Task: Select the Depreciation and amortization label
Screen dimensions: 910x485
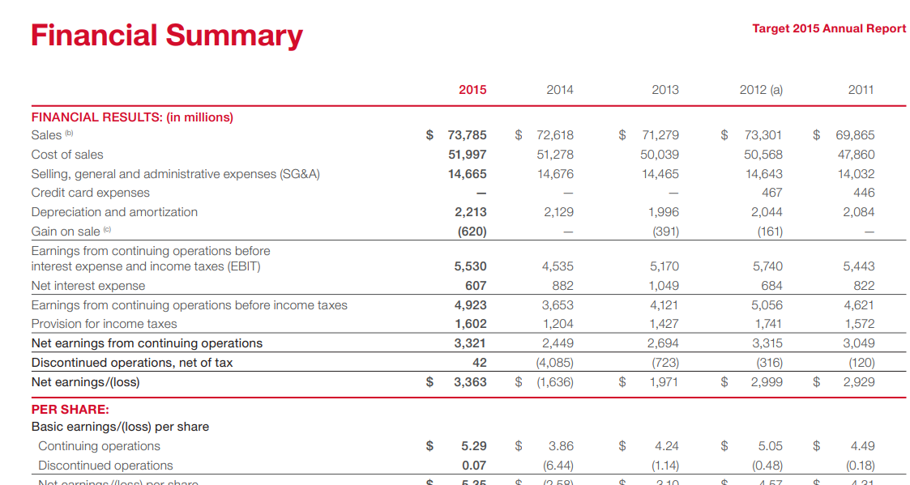Action: click(114, 212)
